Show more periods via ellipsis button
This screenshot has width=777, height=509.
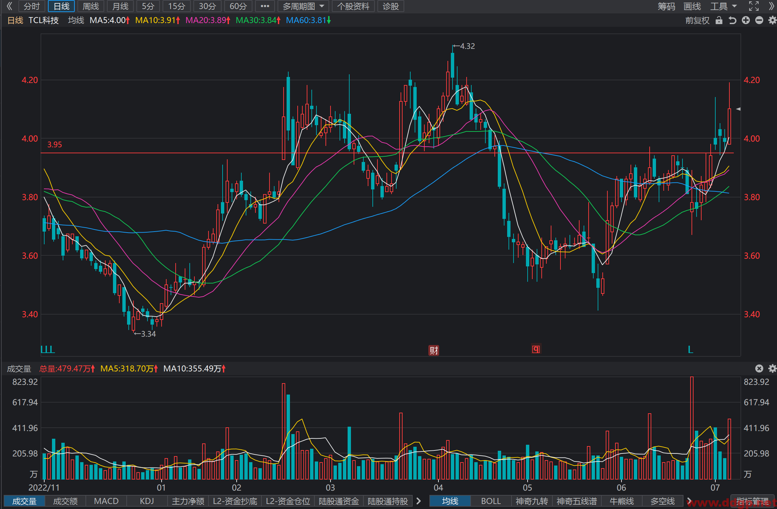pyautogui.click(x=265, y=6)
